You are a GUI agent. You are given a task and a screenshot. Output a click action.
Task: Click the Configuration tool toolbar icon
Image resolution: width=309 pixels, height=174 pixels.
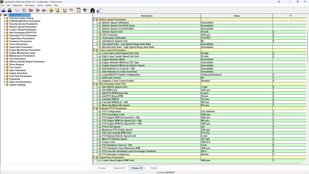[57, 10]
